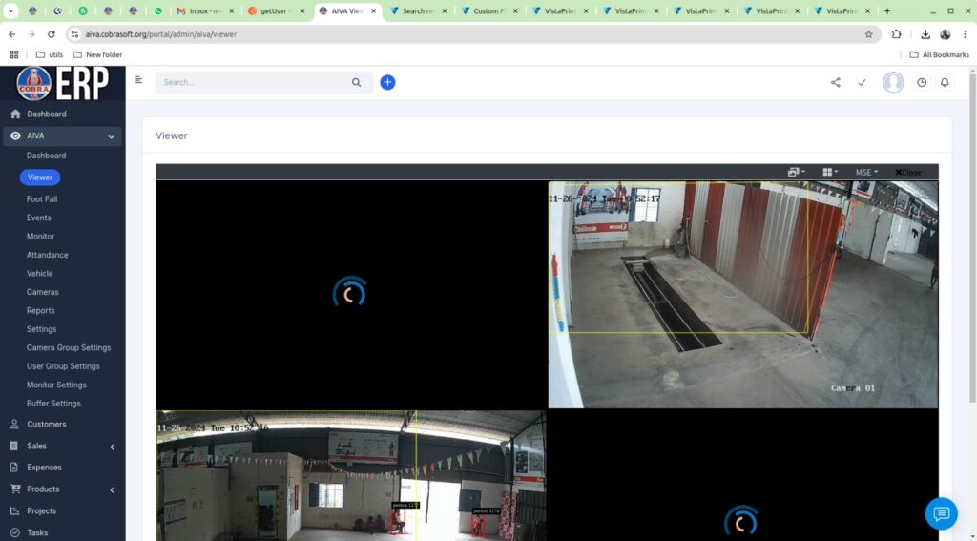The image size is (977, 541).
Task: Click the share icon in top bar
Action: point(836,83)
